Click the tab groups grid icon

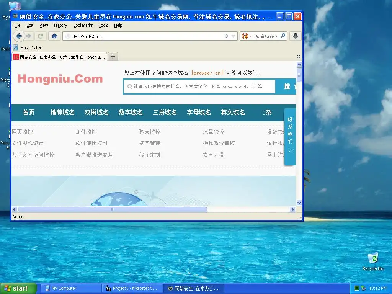pyautogui.click(x=299, y=57)
